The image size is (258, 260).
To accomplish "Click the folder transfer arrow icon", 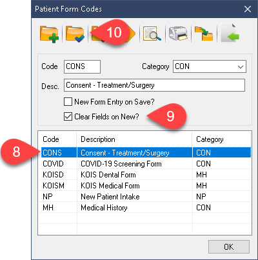I will tap(204, 34).
